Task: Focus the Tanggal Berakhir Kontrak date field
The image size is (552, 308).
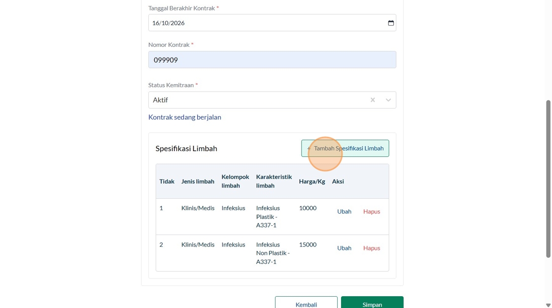Action: click(266, 23)
